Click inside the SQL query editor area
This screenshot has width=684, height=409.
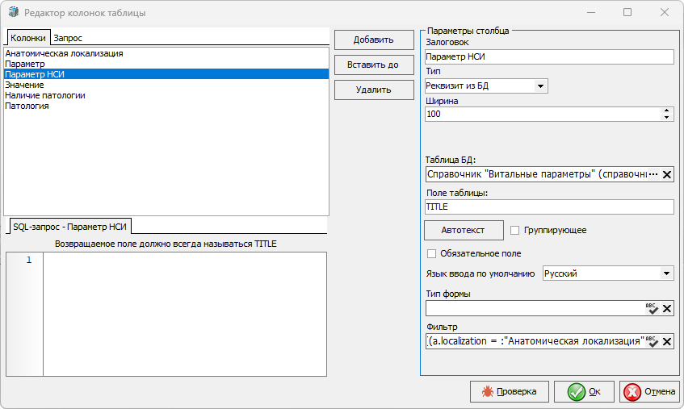pos(184,314)
